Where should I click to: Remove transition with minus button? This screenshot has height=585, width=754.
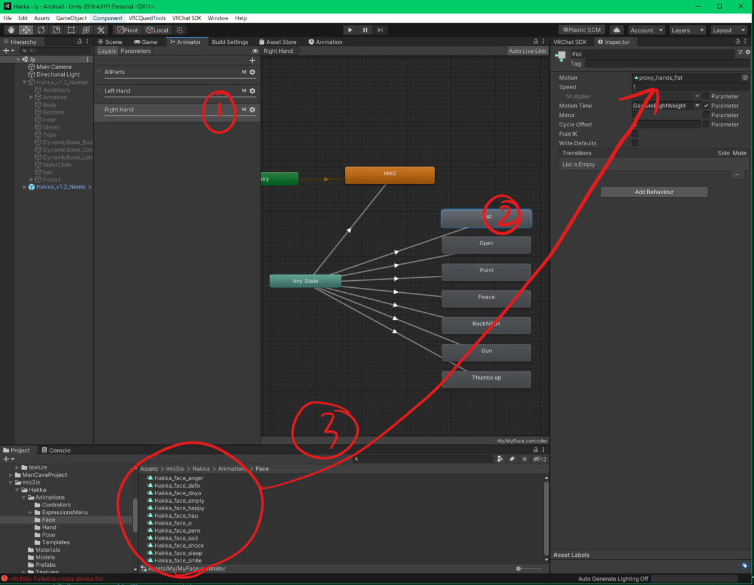pos(737,175)
